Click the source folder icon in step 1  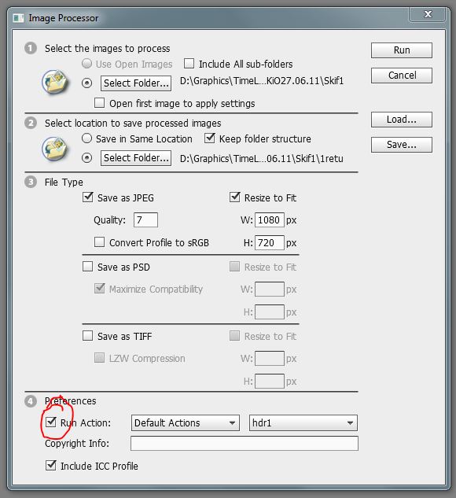[x=55, y=82]
